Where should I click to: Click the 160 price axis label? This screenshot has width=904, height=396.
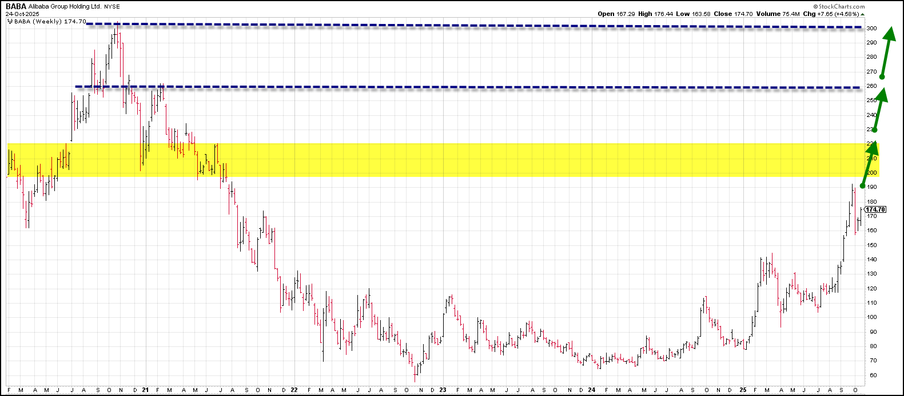point(872,231)
